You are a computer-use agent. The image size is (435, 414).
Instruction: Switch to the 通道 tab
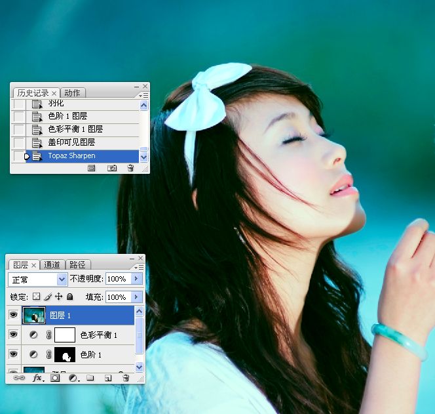pyautogui.click(x=52, y=264)
